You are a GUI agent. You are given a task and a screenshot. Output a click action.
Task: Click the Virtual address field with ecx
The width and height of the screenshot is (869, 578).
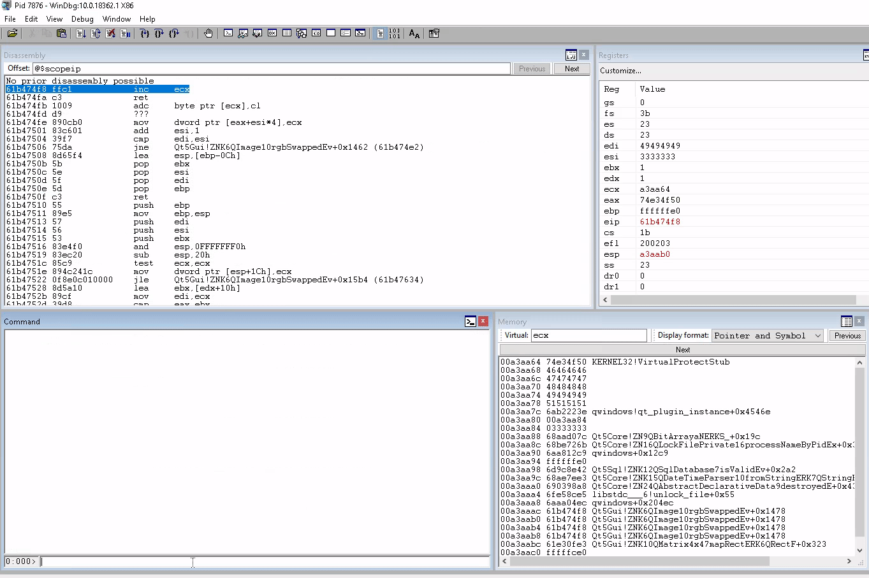pos(588,336)
